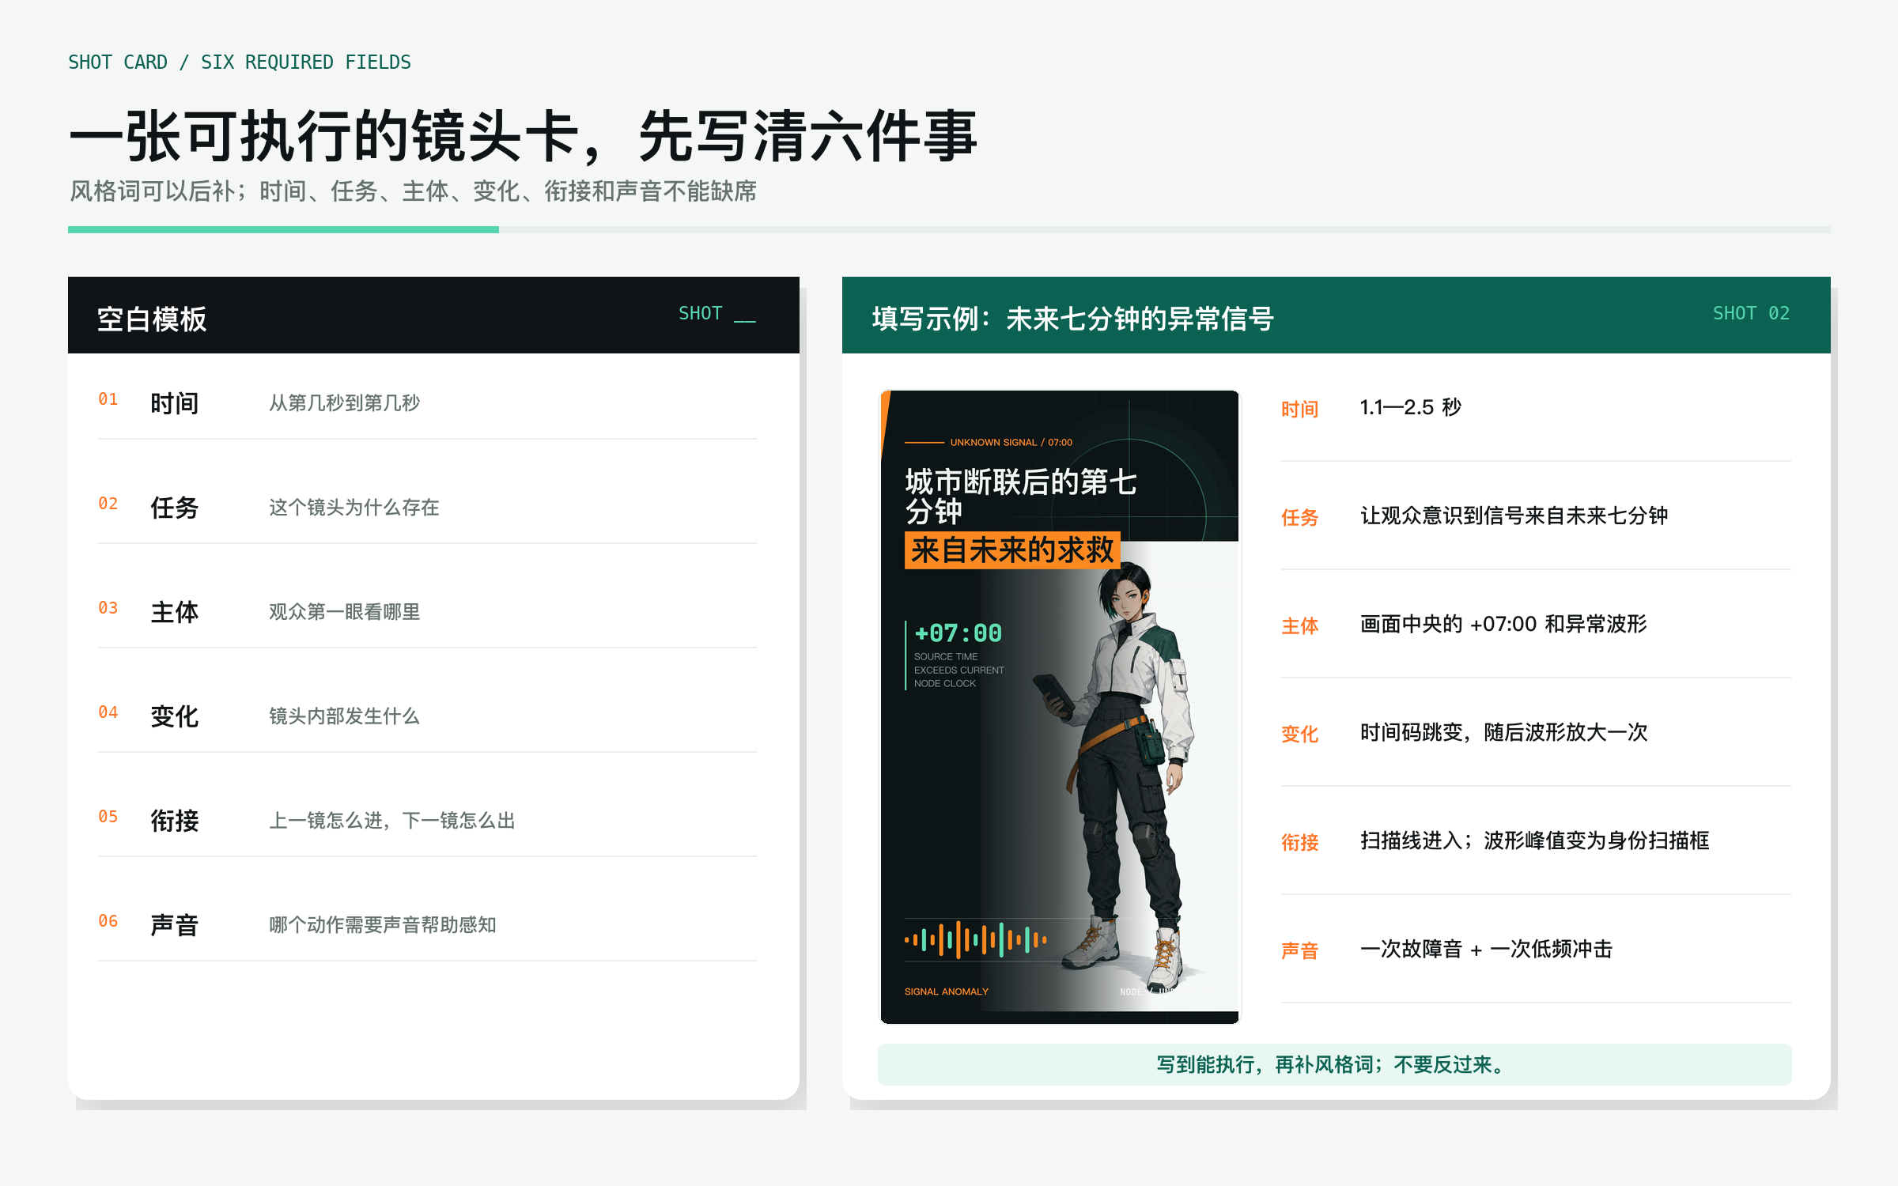Click number '06' in the blank template

108,921
